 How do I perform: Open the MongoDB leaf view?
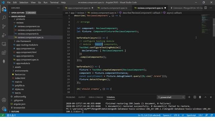[4, 61]
